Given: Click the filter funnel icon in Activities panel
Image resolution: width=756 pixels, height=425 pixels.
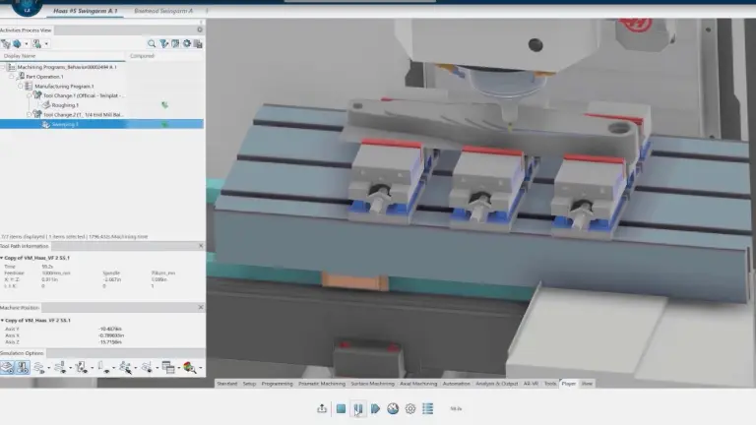Looking at the screenshot, I should coord(164,44).
